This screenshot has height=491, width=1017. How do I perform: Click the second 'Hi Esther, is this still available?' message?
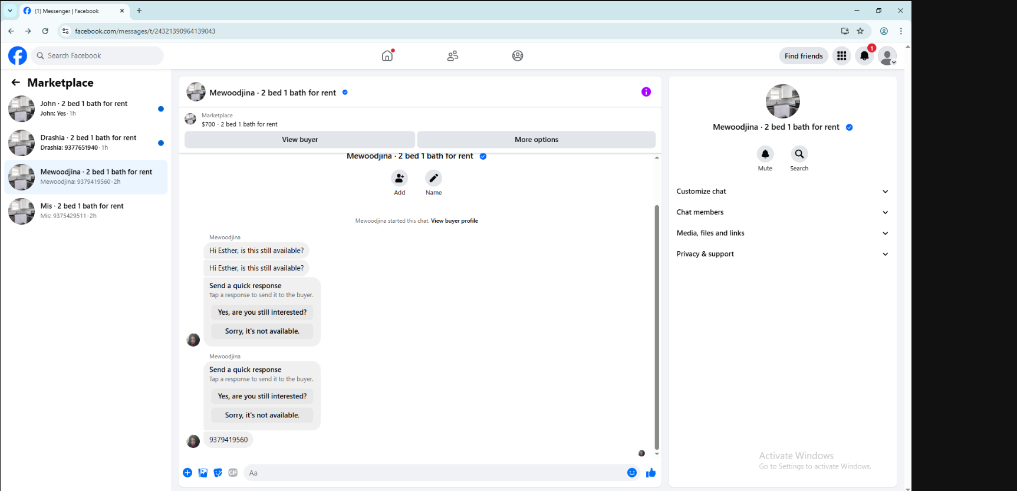click(x=256, y=268)
